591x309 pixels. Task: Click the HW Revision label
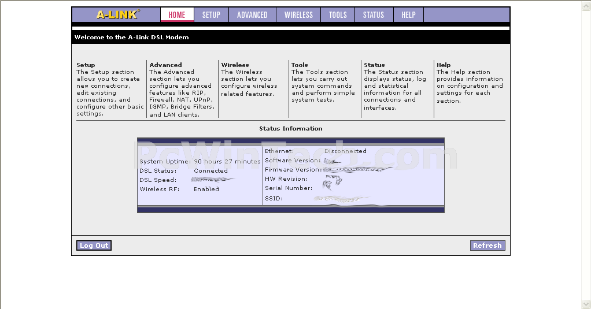[x=286, y=179]
